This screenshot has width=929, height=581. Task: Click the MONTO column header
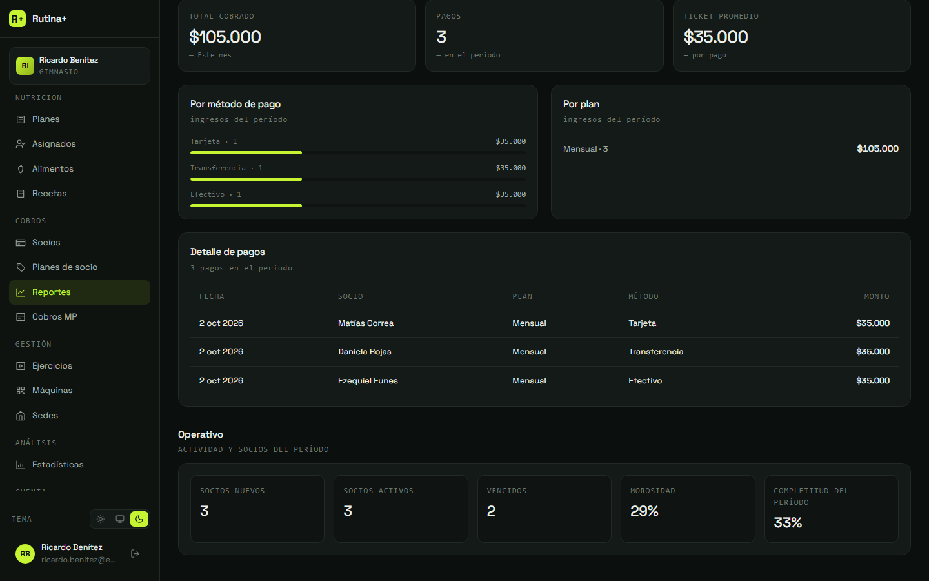click(877, 297)
